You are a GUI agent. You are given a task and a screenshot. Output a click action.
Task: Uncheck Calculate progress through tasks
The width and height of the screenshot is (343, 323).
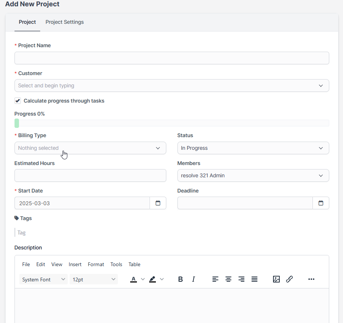(x=18, y=101)
